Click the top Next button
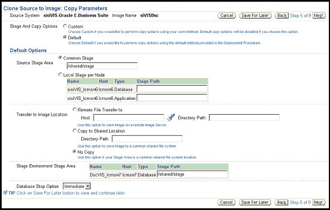Screen dimensions: 330x210 pyautogui.click(x=319, y=15)
